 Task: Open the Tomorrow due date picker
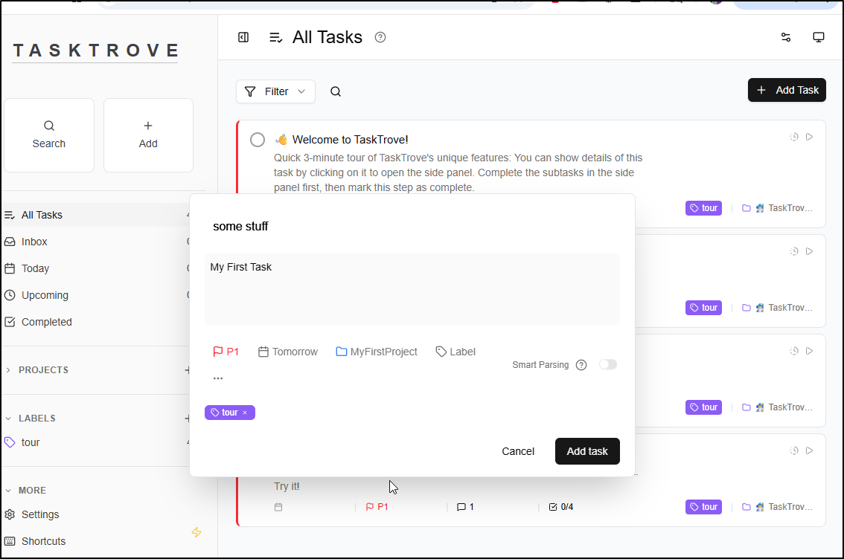pos(288,352)
